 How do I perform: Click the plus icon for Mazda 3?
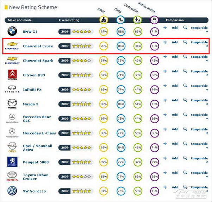[165, 100]
